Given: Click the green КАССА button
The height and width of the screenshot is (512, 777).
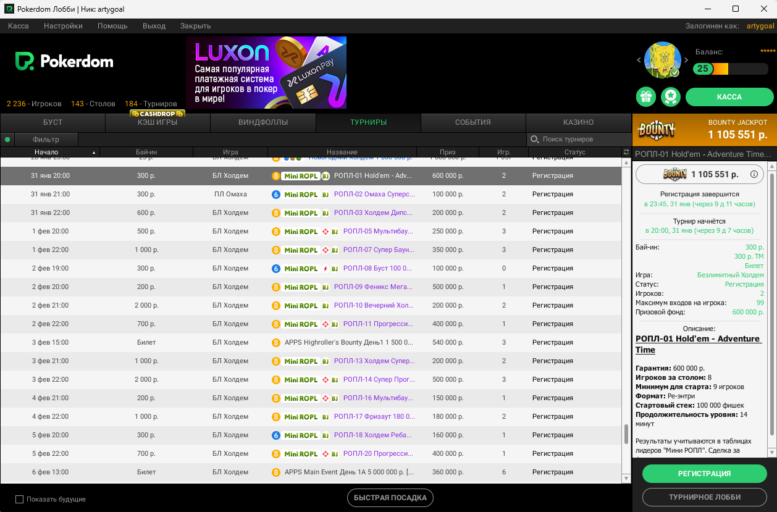Looking at the screenshot, I should [729, 97].
